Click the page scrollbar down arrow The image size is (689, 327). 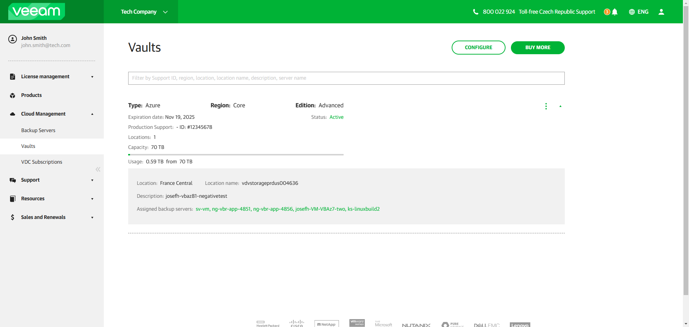pos(686,324)
